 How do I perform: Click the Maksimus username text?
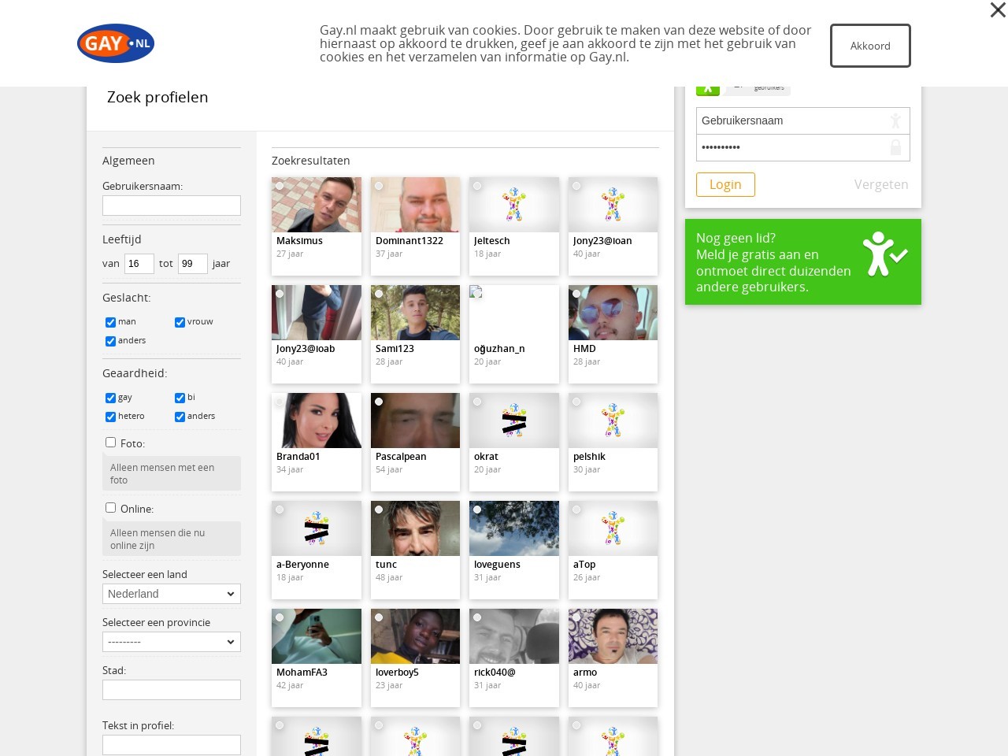coord(299,241)
